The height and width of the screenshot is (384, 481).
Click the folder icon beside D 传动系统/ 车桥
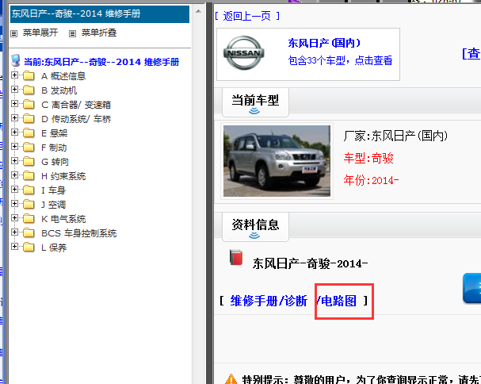(29, 118)
